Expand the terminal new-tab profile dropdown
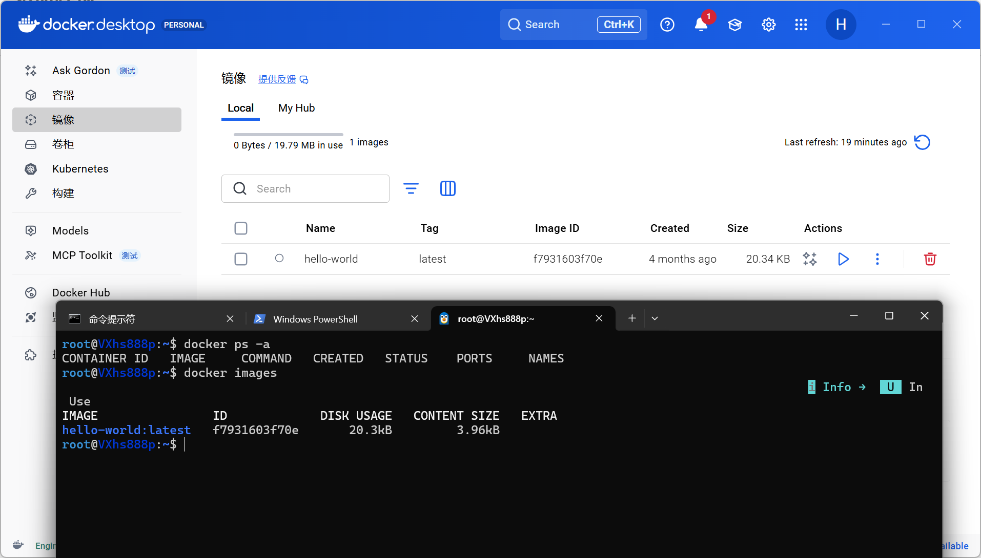981x558 pixels. click(655, 318)
